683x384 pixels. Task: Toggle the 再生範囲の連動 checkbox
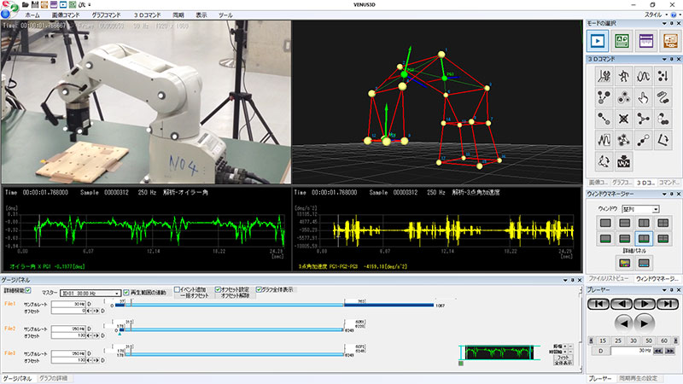point(126,291)
